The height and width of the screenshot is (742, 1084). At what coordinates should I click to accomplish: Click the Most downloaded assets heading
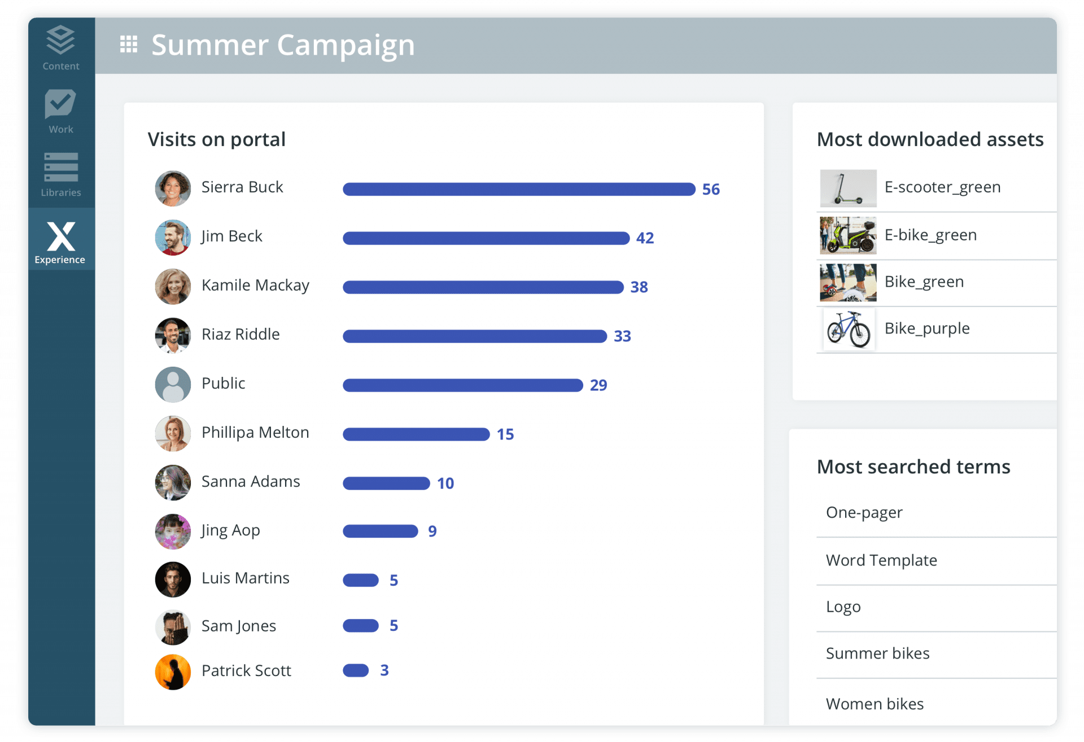[930, 139]
